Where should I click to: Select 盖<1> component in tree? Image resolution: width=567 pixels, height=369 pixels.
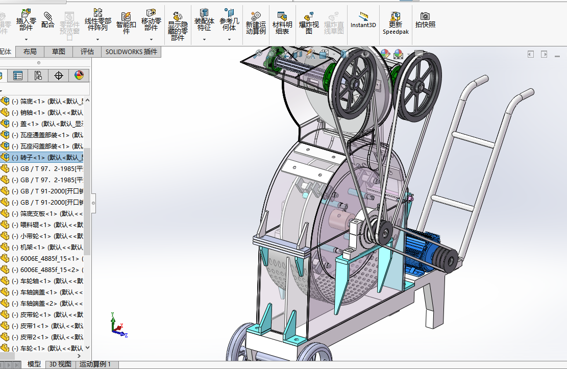(42, 124)
